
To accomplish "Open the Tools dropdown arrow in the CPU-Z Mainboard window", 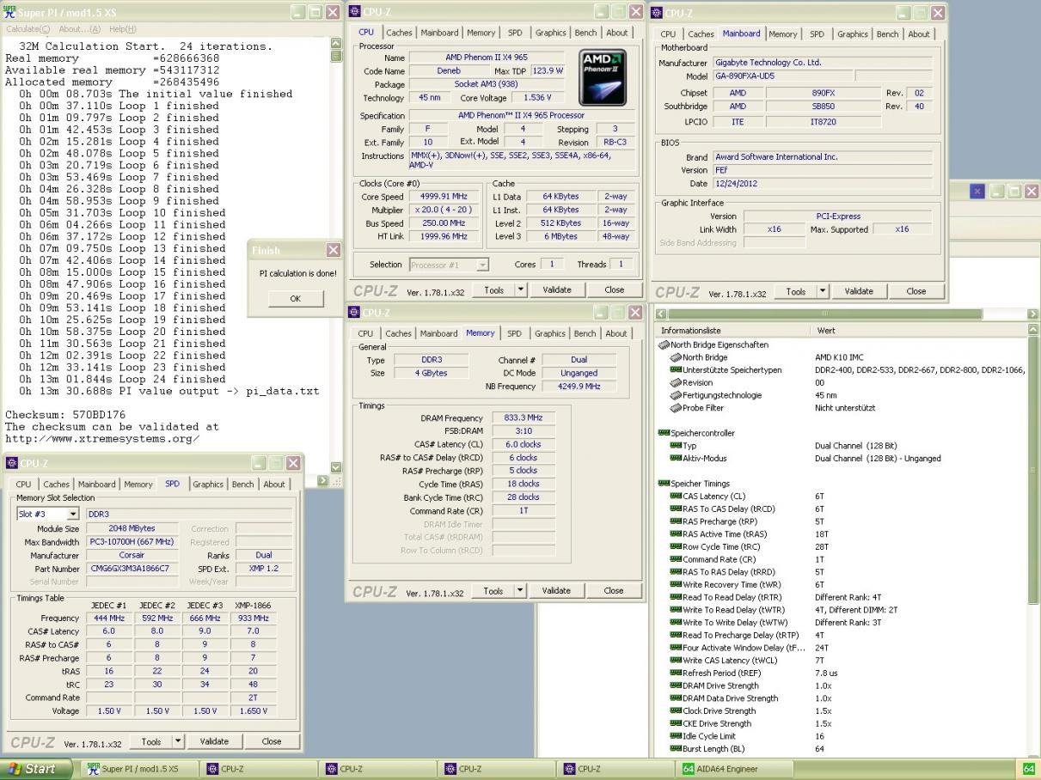I will coord(823,291).
